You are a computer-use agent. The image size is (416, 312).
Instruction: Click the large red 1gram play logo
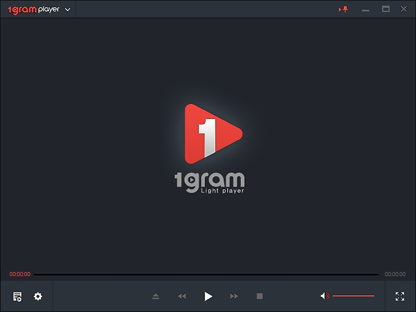pos(213,134)
